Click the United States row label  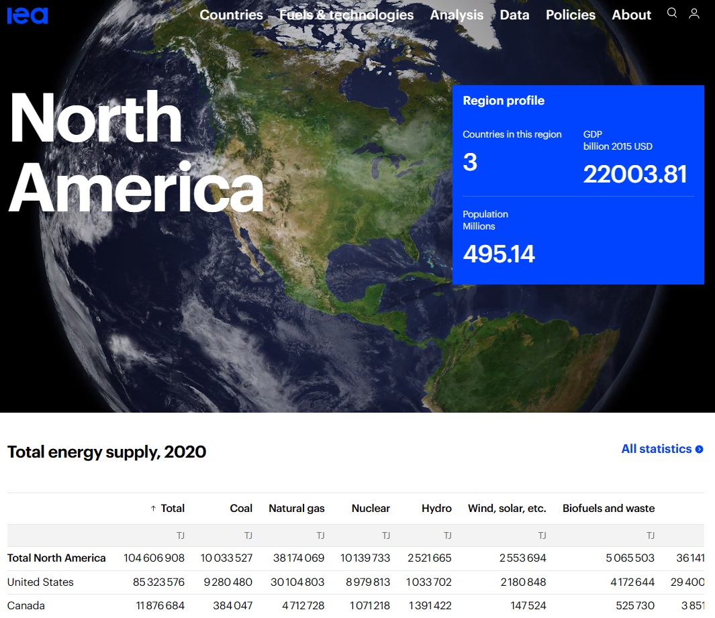[x=40, y=582]
